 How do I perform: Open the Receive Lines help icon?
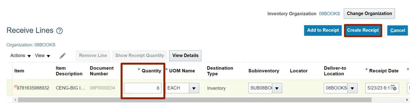point(59,31)
